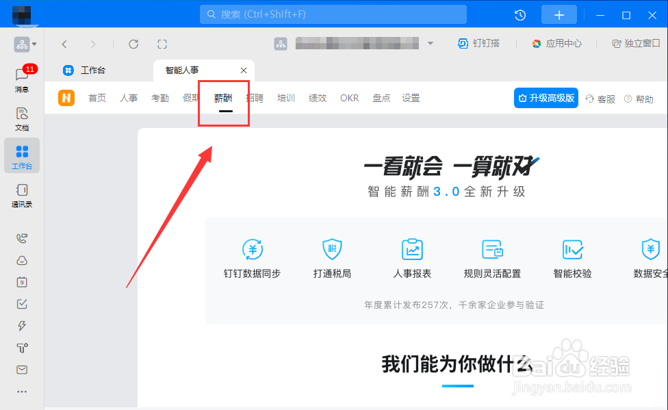This screenshot has height=410, width=668.
Task: Open the cloud drive sidebar icon
Action: click(x=22, y=260)
